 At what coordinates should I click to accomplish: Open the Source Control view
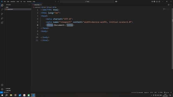2,14
